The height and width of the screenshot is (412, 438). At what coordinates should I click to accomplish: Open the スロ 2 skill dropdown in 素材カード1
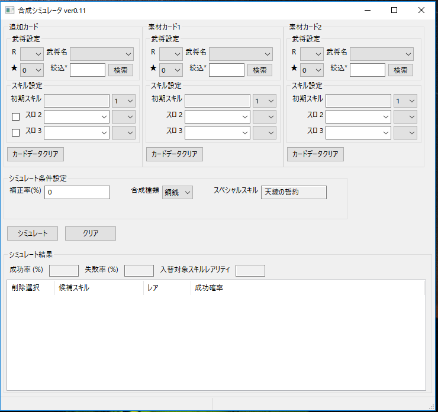217,116
